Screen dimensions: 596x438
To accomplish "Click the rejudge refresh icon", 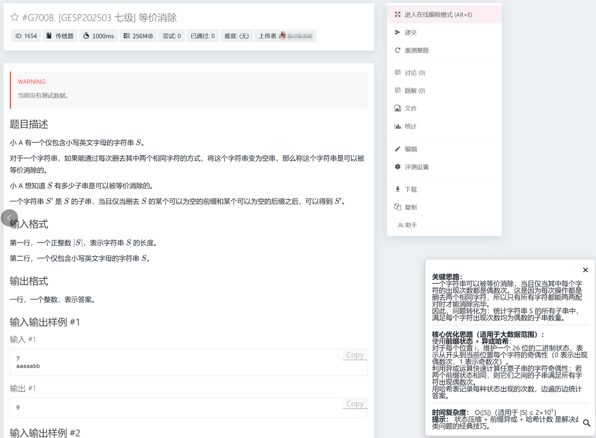I will tap(398, 50).
